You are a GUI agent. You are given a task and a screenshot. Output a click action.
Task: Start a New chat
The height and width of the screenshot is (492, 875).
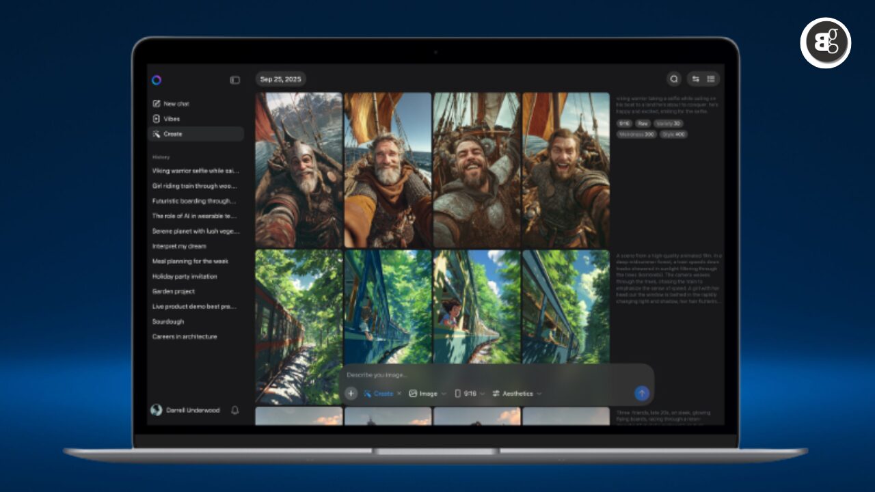point(176,104)
